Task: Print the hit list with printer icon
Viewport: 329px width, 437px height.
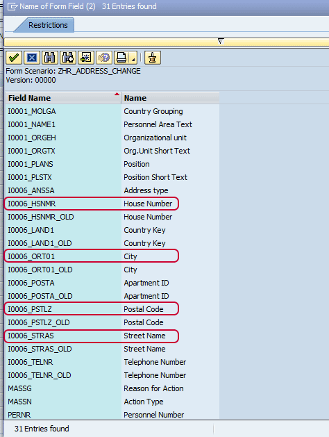Action: point(121,58)
